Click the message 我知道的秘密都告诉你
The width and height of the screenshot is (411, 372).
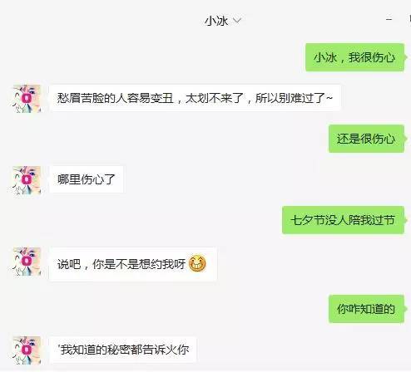[123, 350]
